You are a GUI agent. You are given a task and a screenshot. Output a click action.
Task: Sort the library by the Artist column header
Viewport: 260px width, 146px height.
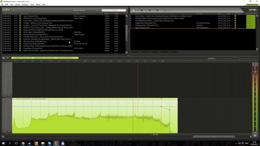pos(77,14)
